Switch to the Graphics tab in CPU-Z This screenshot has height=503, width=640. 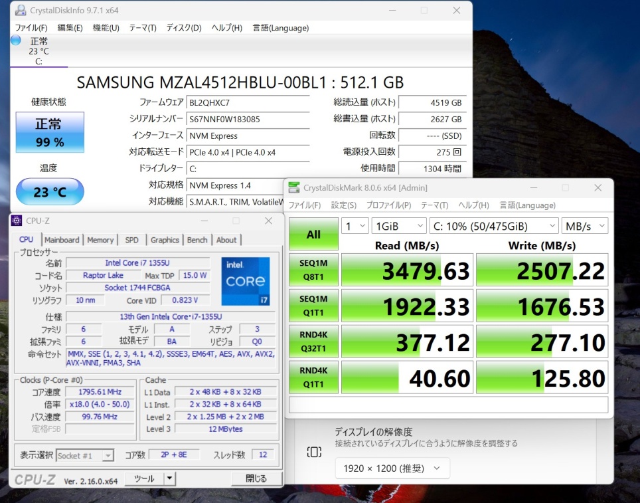point(165,240)
